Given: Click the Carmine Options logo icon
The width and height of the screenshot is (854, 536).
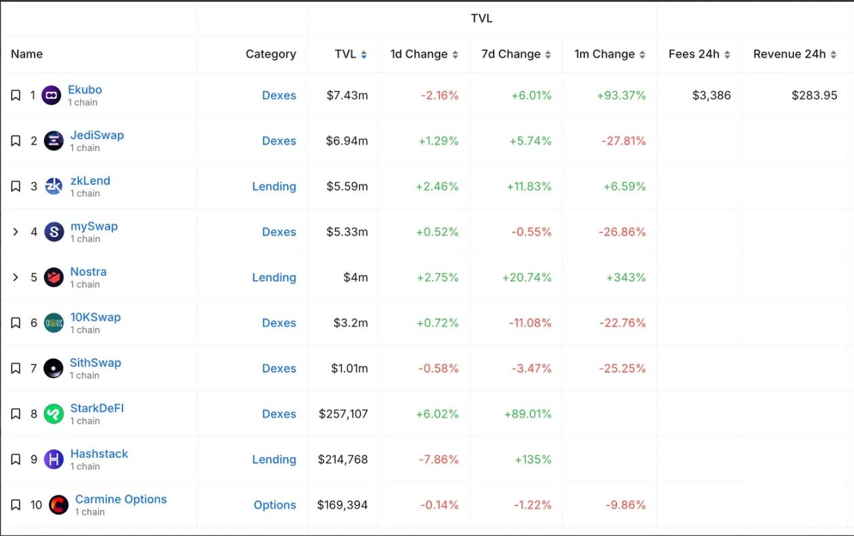Looking at the screenshot, I should click(58, 505).
